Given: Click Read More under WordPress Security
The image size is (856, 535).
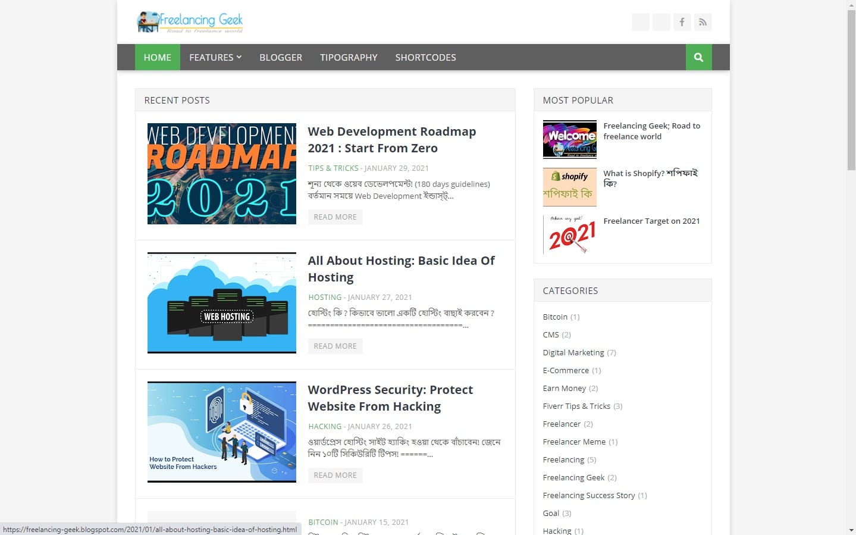Looking at the screenshot, I should [x=335, y=475].
